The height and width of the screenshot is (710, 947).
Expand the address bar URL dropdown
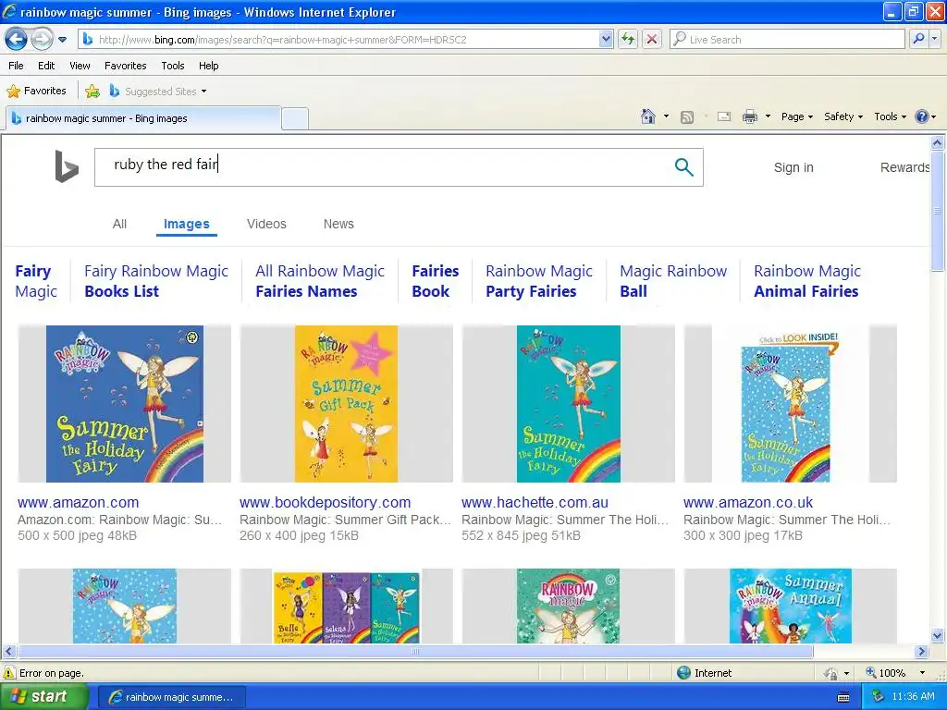click(x=606, y=39)
